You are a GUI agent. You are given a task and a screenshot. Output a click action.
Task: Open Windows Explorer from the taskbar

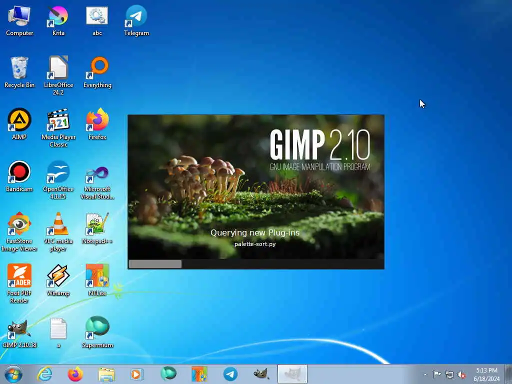coord(106,374)
